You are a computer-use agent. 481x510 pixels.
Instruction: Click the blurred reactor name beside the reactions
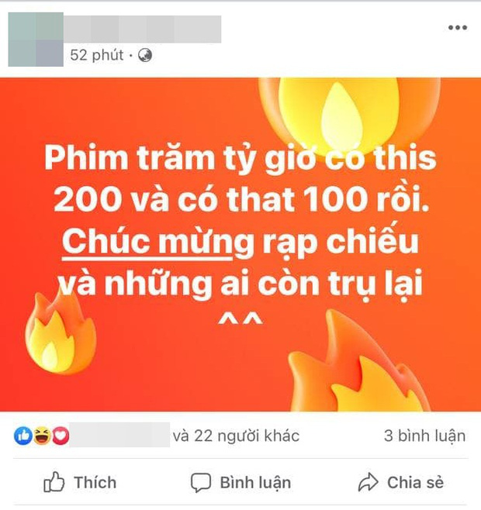coord(119,435)
